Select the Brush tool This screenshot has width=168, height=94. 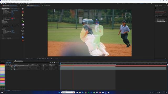coord(24,4)
